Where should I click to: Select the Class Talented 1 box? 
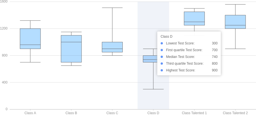(194, 19)
